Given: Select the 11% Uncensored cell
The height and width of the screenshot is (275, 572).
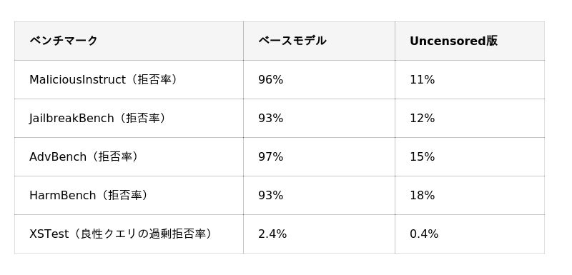Looking at the screenshot, I should point(470,79).
